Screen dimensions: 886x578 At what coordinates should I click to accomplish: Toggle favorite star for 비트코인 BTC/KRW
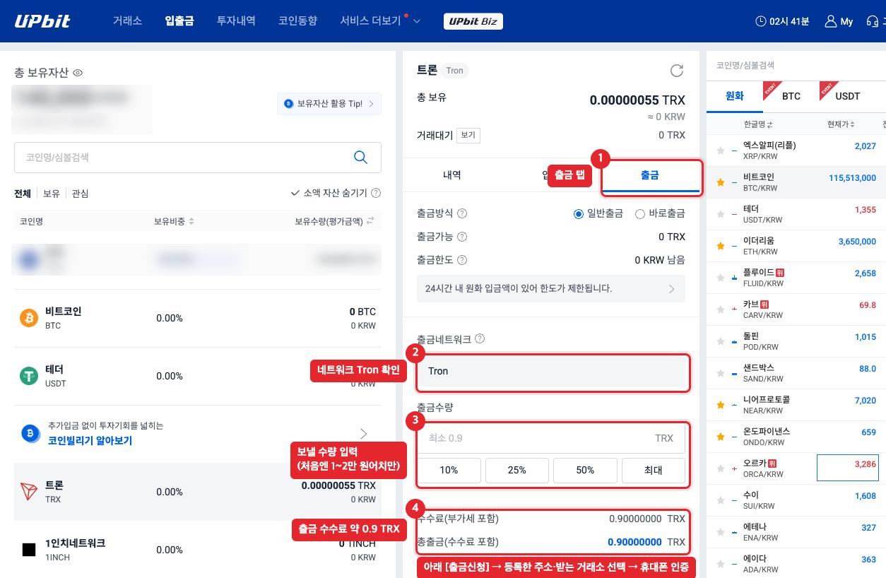(x=721, y=182)
